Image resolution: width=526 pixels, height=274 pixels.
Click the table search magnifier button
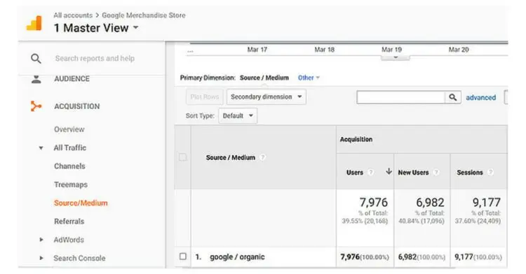click(x=453, y=97)
